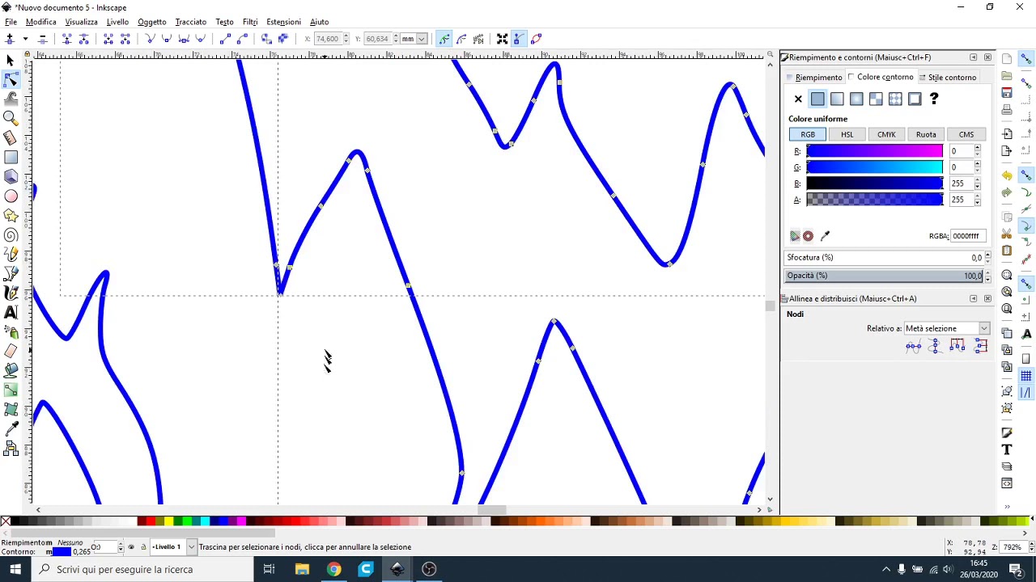Select the Text tool in toolbox

pyautogui.click(x=11, y=312)
